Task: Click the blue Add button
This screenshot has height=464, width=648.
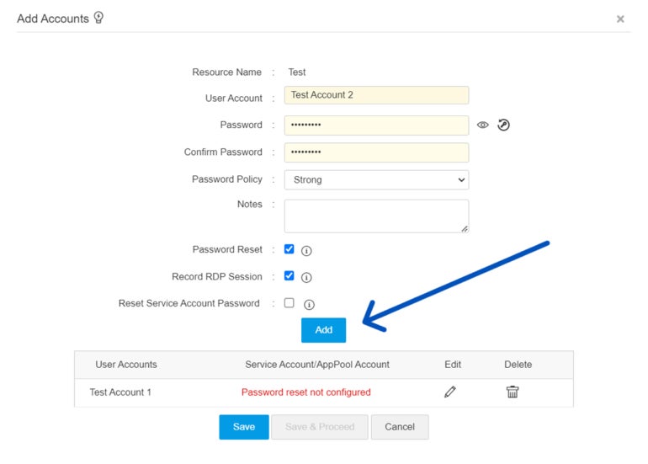Action: point(324,330)
